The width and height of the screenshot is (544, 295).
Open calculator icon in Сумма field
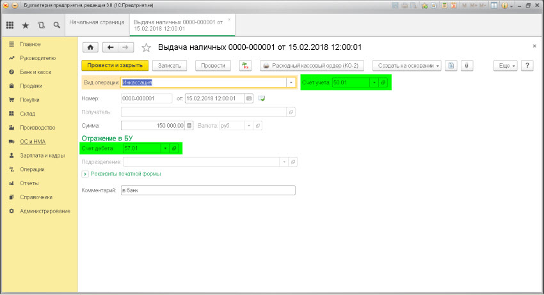coord(189,126)
